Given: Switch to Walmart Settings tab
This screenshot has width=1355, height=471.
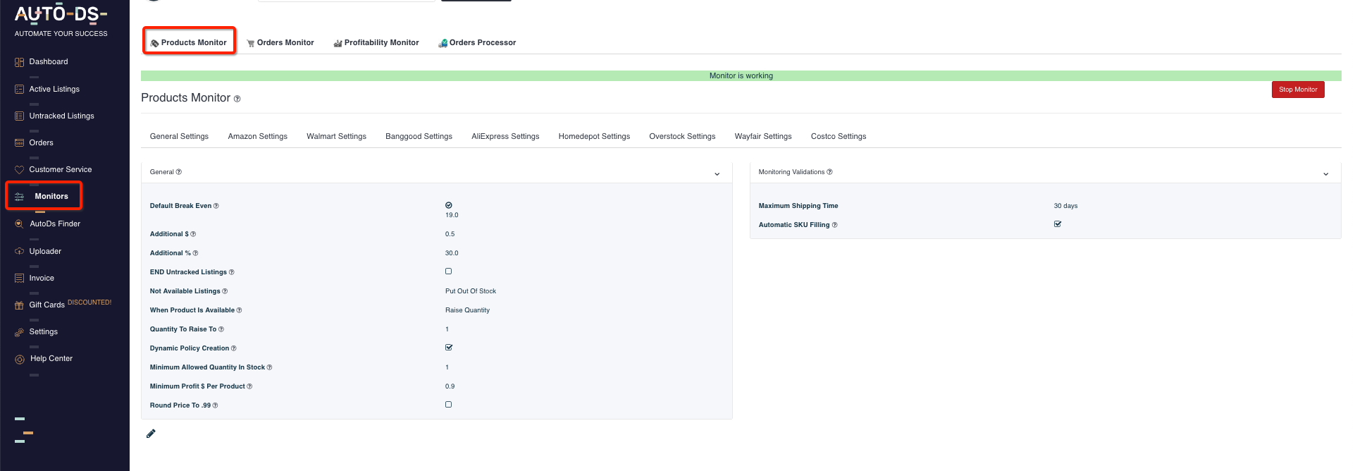Looking at the screenshot, I should [x=337, y=137].
